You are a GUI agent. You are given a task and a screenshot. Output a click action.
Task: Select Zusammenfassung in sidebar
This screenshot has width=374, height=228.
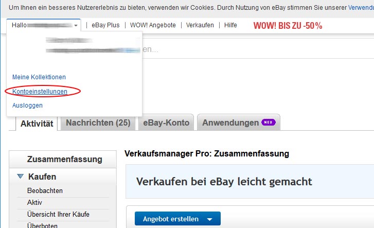[64, 159]
